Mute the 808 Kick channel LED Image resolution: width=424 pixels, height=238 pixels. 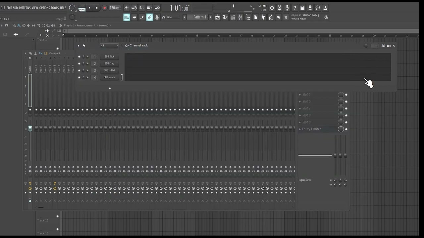(x=79, y=57)
